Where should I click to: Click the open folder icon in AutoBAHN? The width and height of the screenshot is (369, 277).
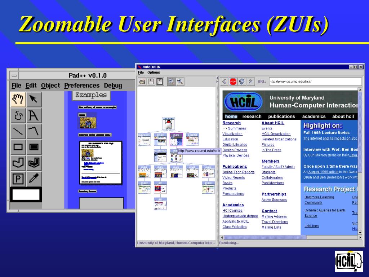pyautogui.click(x=142, y=82)
